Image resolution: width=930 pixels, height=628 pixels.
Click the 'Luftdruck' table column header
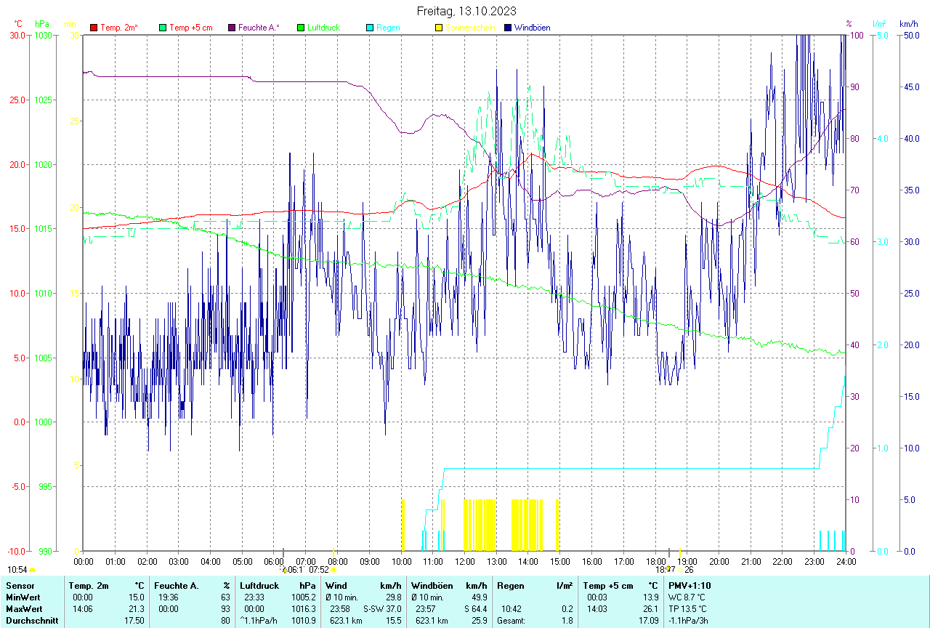(259, 586)
